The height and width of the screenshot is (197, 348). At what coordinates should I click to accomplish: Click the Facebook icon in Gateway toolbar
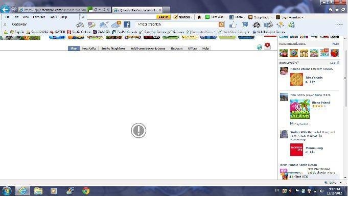pyautogui.click(x=127, y=24)
